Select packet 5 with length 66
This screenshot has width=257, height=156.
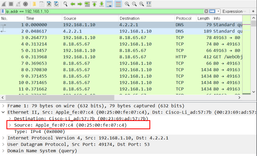121,50
